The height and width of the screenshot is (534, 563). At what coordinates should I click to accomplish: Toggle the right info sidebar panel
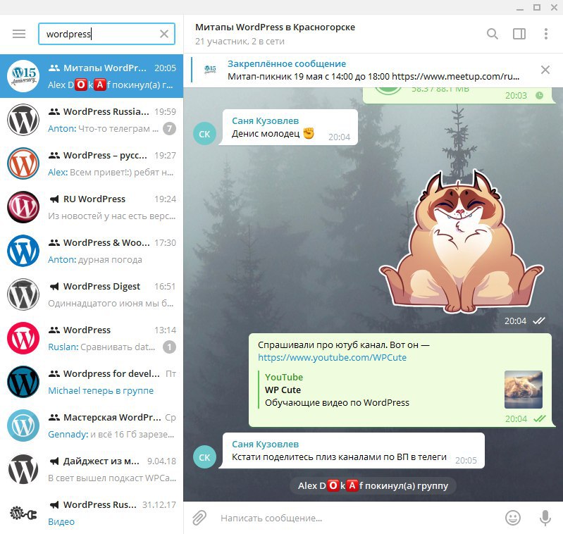click(x=519, y=34)
